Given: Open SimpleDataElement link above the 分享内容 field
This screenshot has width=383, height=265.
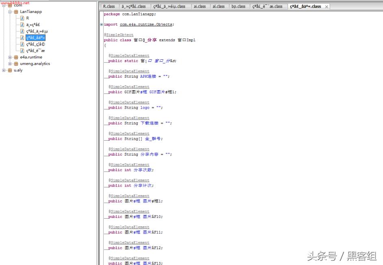Looking at the screenshot, I should 130,150.
